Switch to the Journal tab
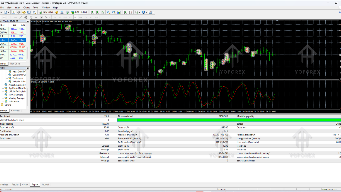Viewport: 341px width, 192px height. (45, 185)
